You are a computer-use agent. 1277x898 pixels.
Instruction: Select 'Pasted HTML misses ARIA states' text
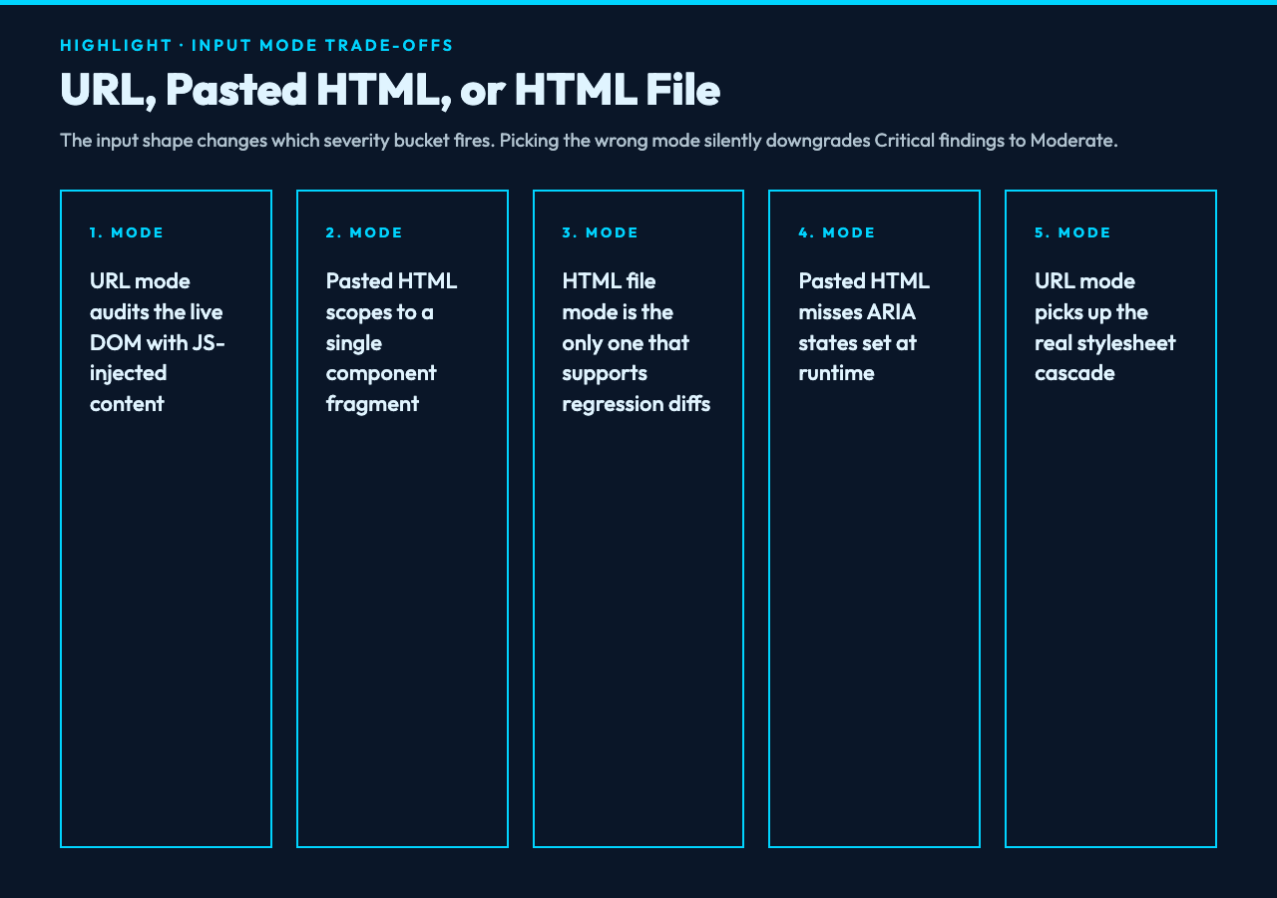864,327
